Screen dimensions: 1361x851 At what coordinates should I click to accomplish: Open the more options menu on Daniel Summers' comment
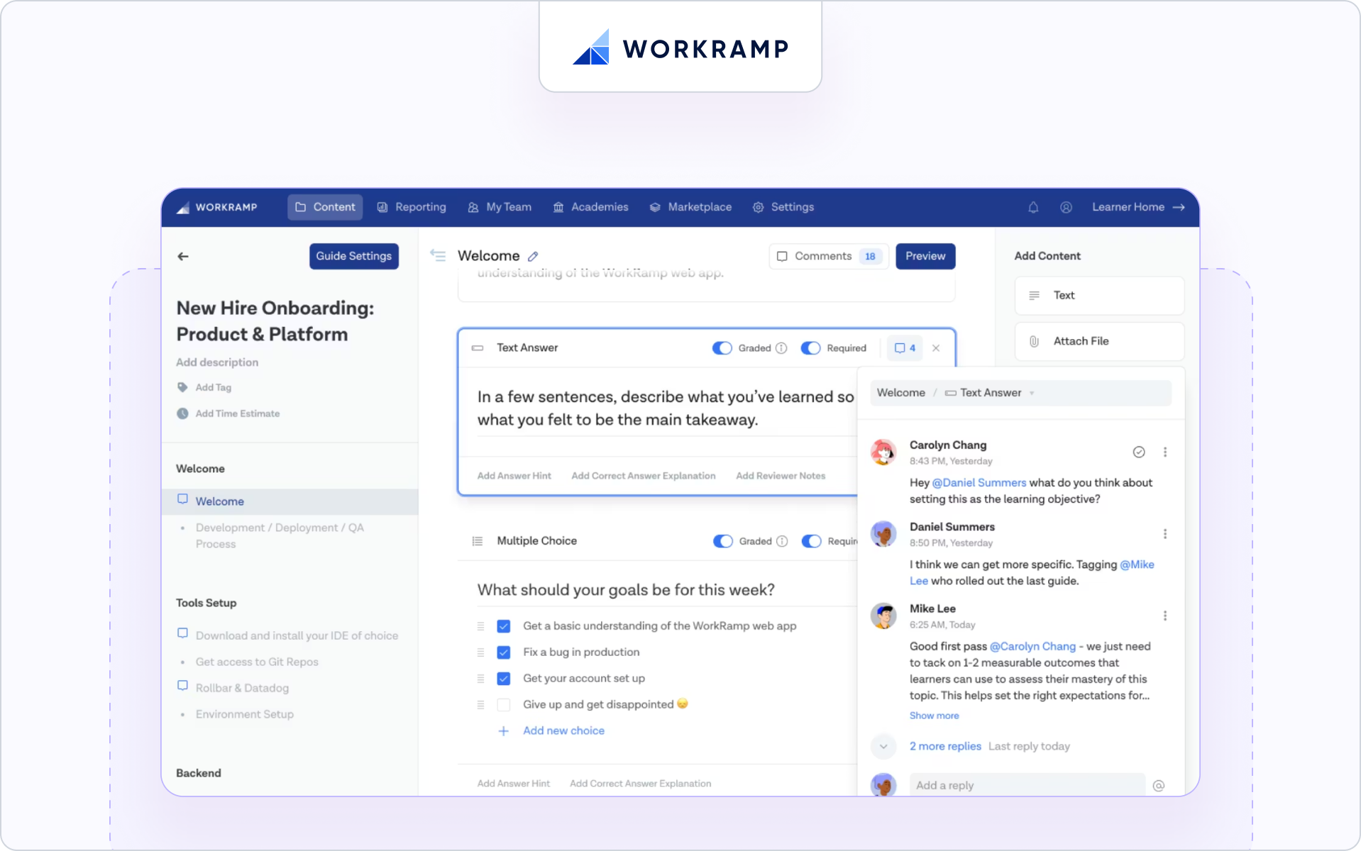(1165, 534)
